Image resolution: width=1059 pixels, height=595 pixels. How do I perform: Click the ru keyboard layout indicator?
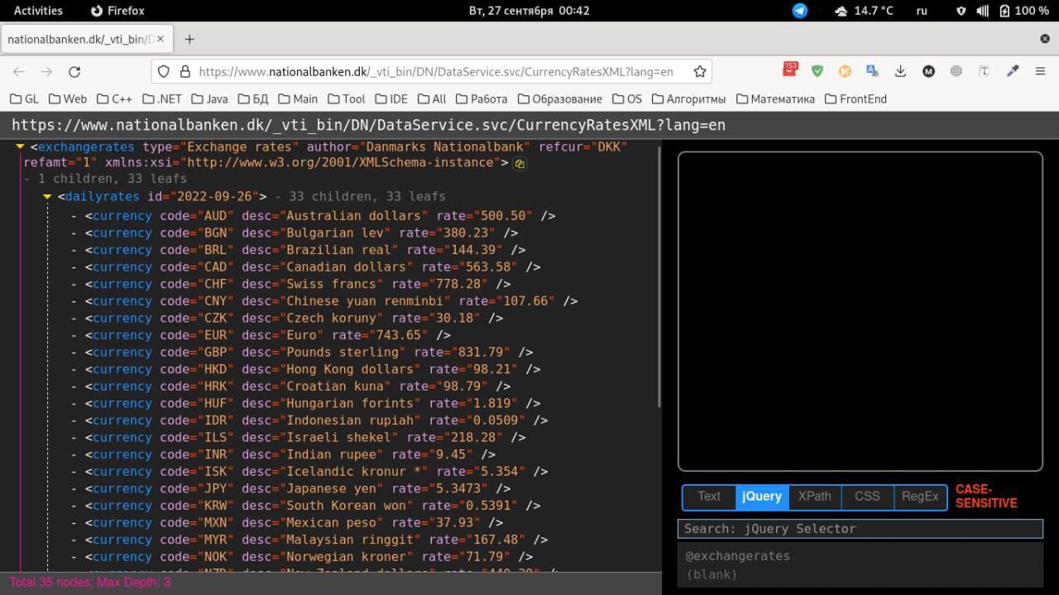pyautogui.click(x=922, y=11)
